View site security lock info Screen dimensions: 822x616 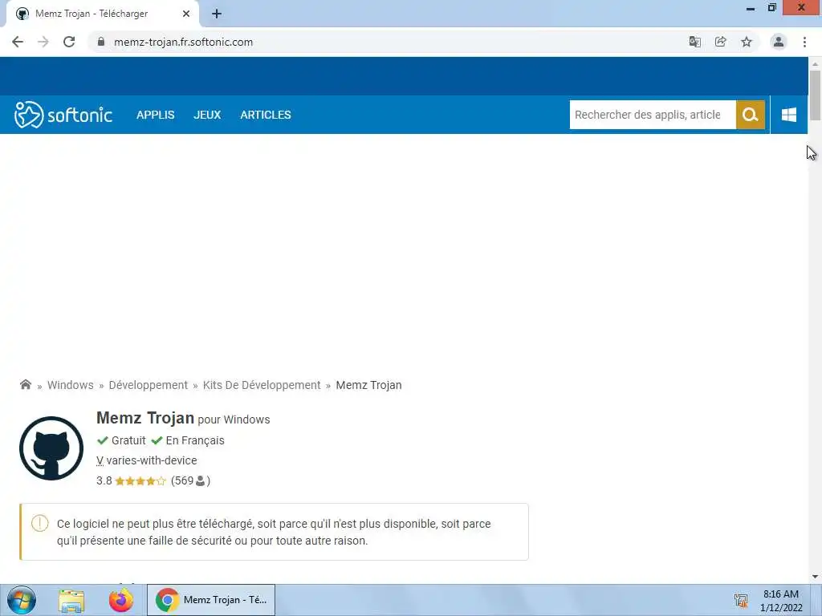point(101,42)
